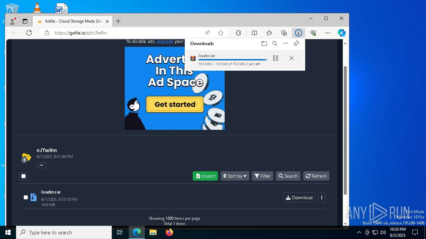Open File Explorer from taskbar
426x239 pixels.
153,232
